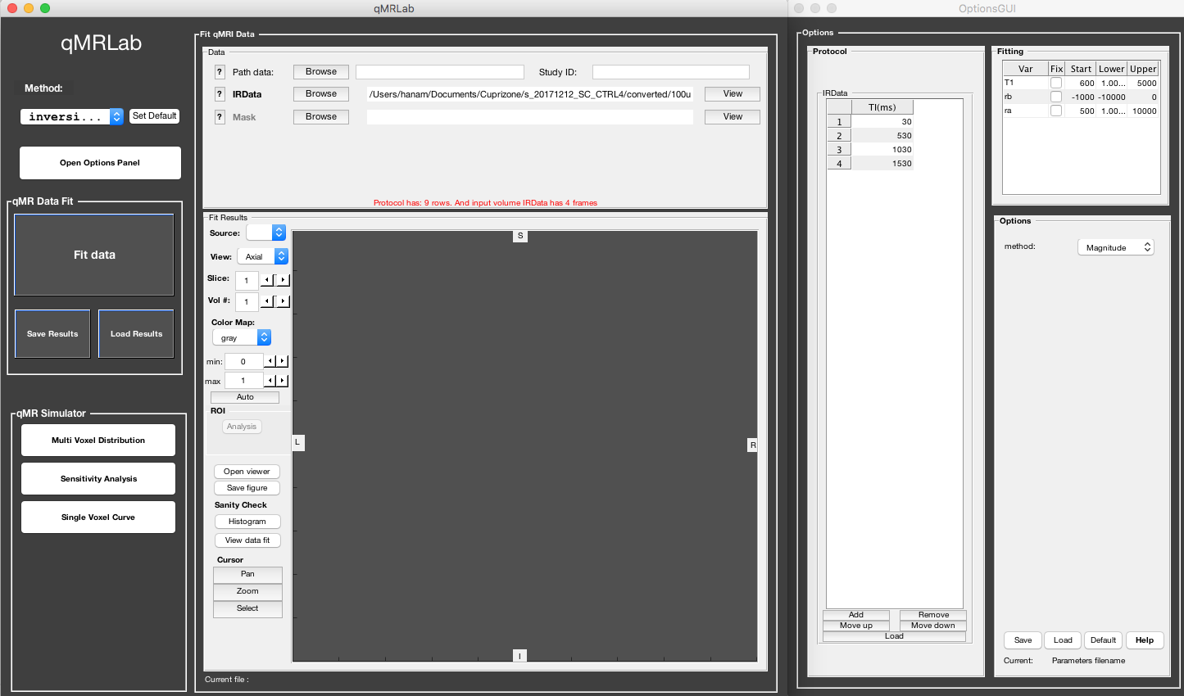Click the Study ID field

tap(671, 72)
